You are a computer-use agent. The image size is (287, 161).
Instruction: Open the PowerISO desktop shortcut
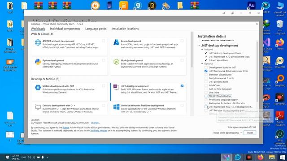pyautogui.click(x=280, y=63)
